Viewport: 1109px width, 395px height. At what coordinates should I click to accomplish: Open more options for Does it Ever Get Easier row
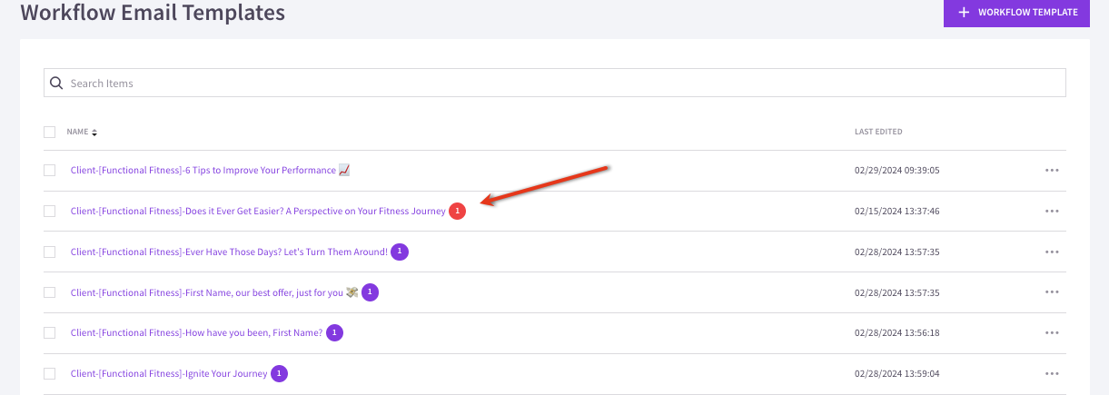point(1052,211)
